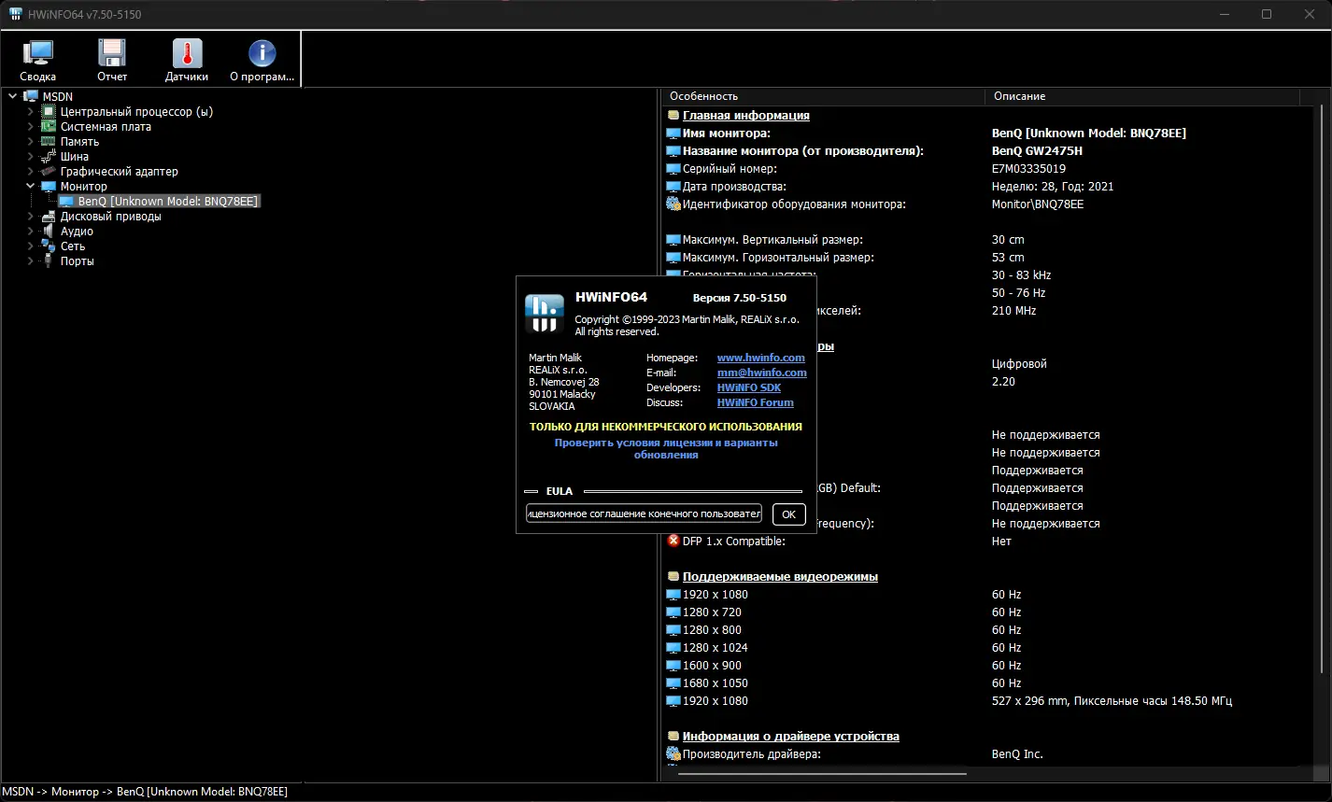Image resolution: width=1332 pixels, height=802 pixels.
Task: Select serial number value E7M03335019
Action: (x=1028, y=169)
